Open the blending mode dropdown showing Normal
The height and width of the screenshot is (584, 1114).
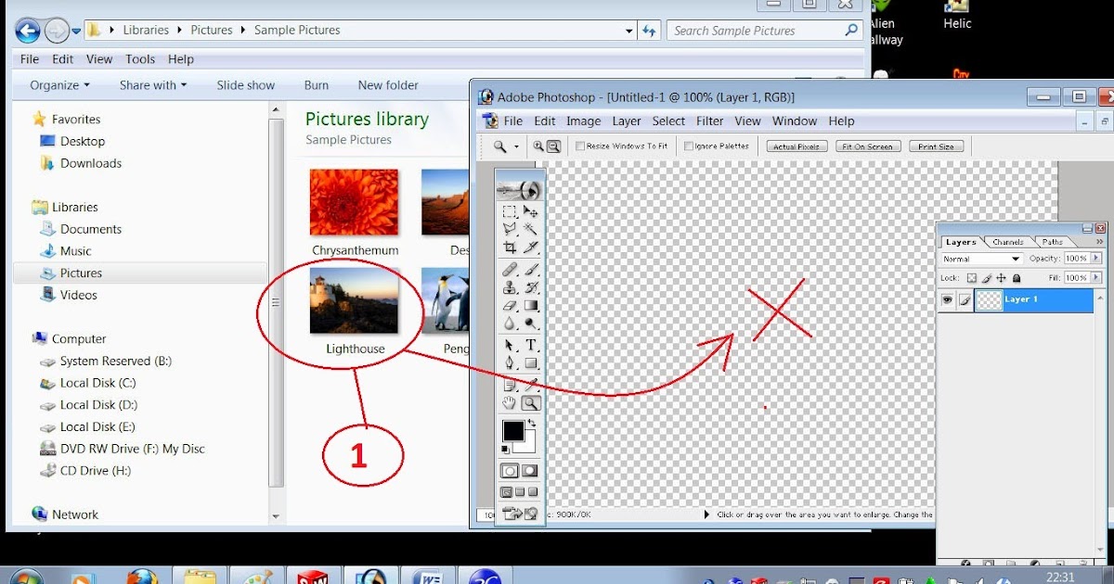1016,259
